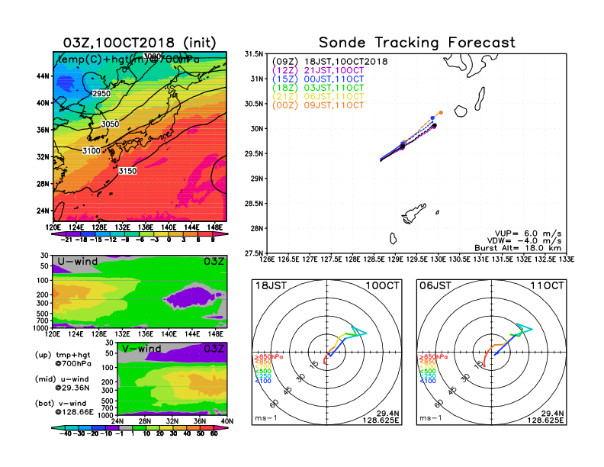Click the orange sonde track endpoint dot
This screenshot has height=467, width=604.
pos(440,113)
